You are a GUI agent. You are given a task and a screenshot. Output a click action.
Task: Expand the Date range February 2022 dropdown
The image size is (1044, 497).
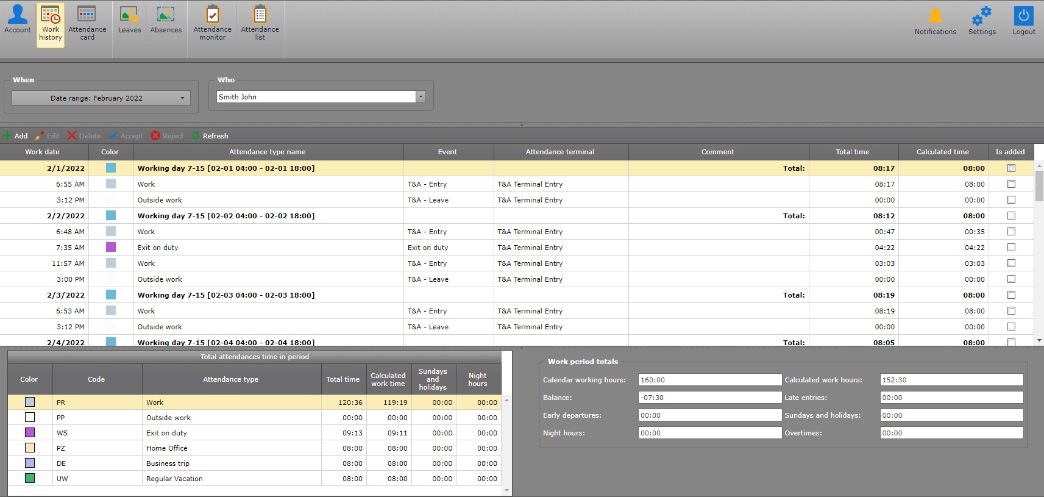(182, 98)
